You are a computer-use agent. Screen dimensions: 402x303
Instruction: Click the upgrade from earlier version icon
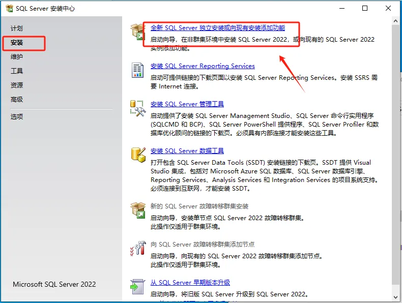click(x=138, y=287)
